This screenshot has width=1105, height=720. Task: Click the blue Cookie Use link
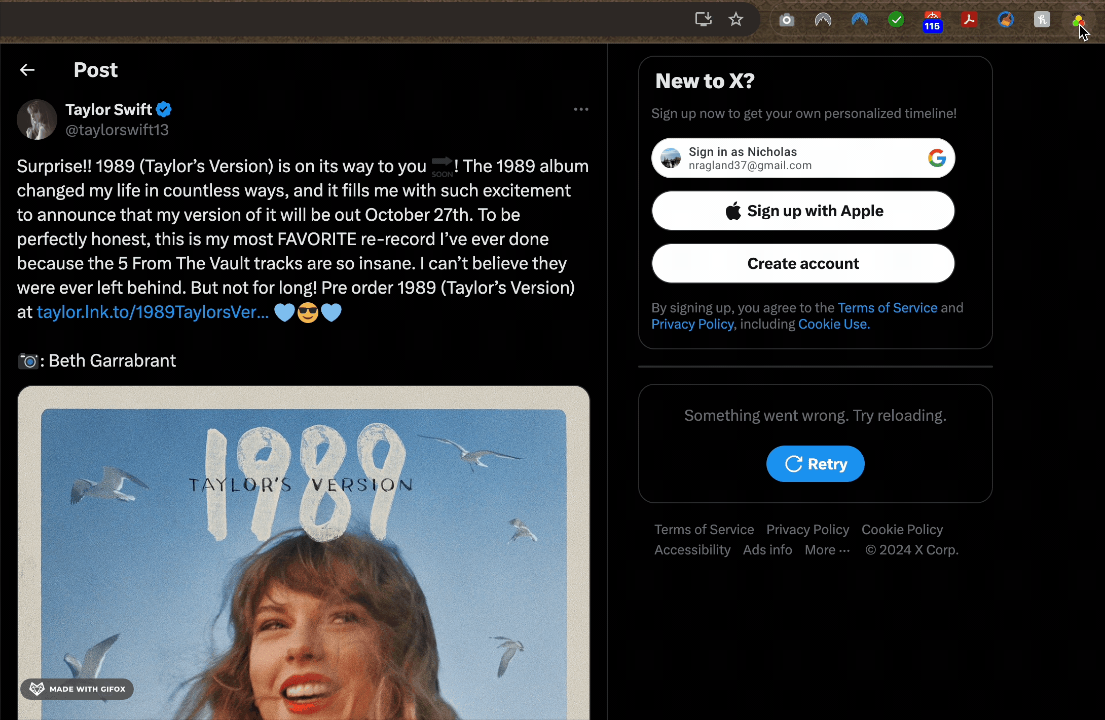[x=834, y=324]
